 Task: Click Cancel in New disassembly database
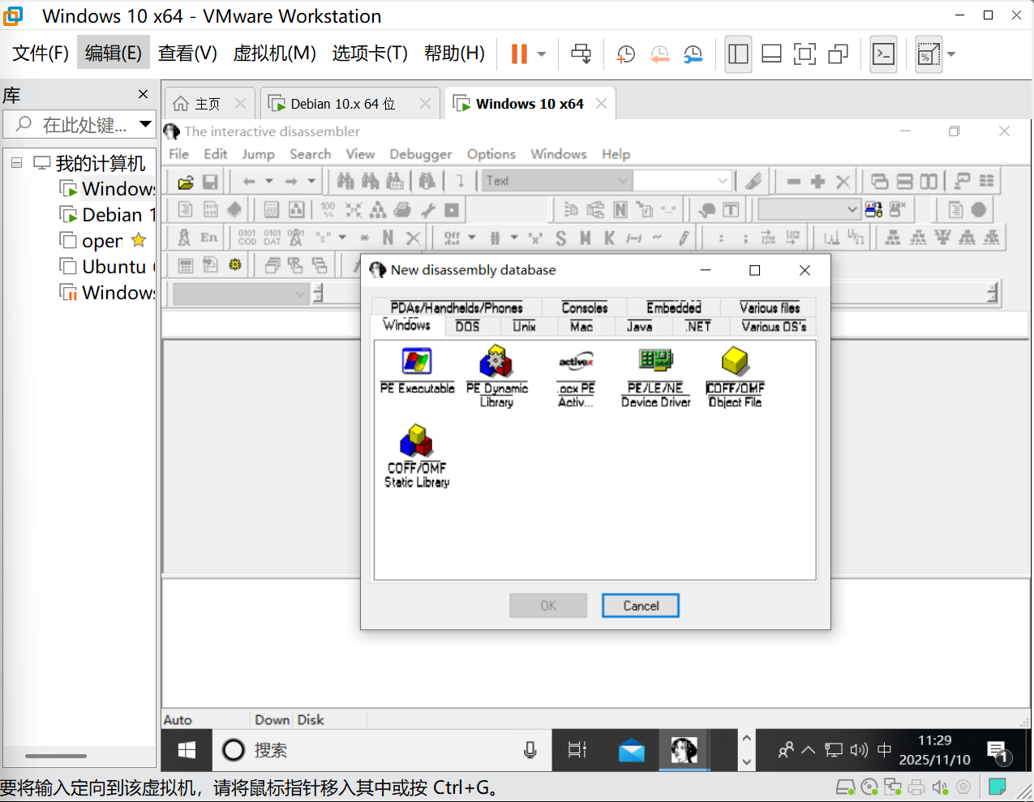(x=641, y=606)
